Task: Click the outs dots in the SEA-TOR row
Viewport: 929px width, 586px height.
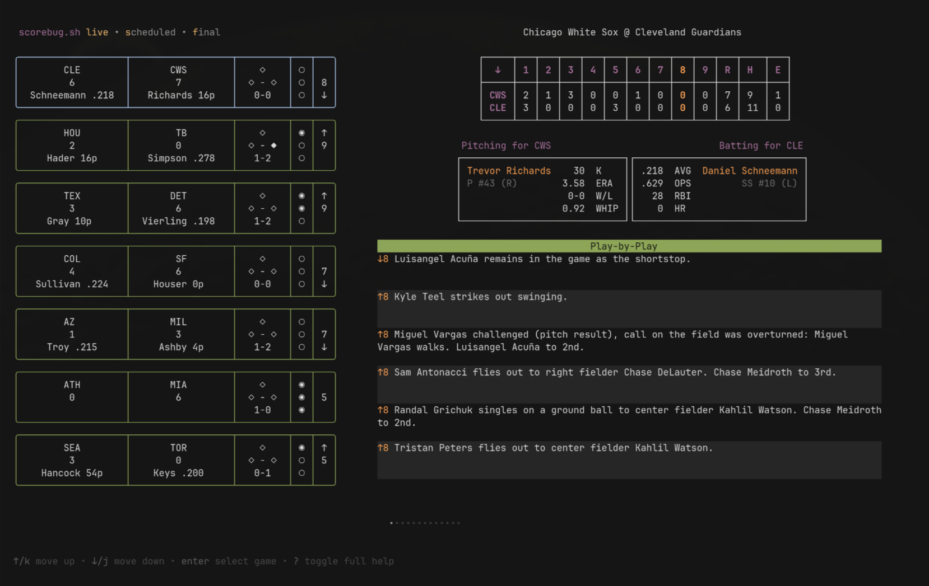Action: pyautogui.click(x=301, y=460)
